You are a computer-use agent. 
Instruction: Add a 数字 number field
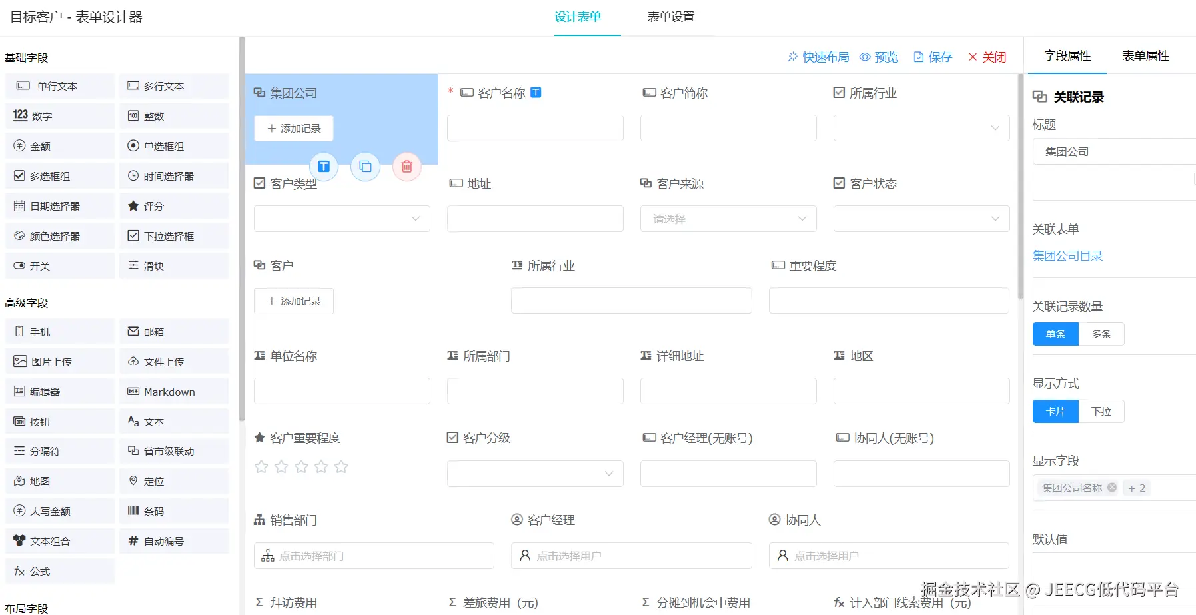[60, 116]
